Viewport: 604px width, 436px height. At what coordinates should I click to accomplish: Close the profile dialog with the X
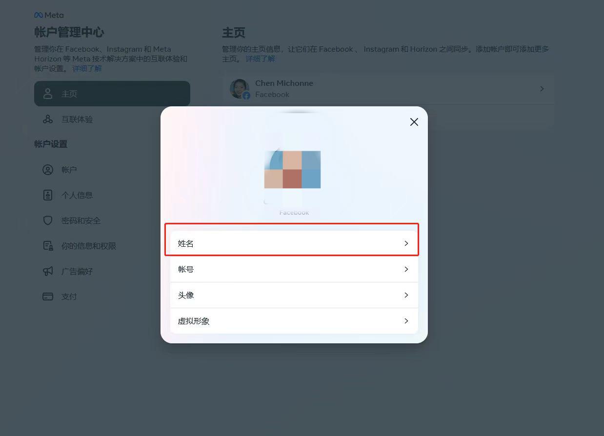click(414, 122)
